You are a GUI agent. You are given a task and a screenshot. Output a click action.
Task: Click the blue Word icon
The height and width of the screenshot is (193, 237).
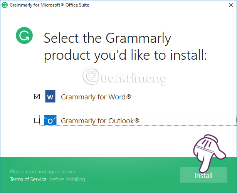pyautogui.click(x=50, y=96)
